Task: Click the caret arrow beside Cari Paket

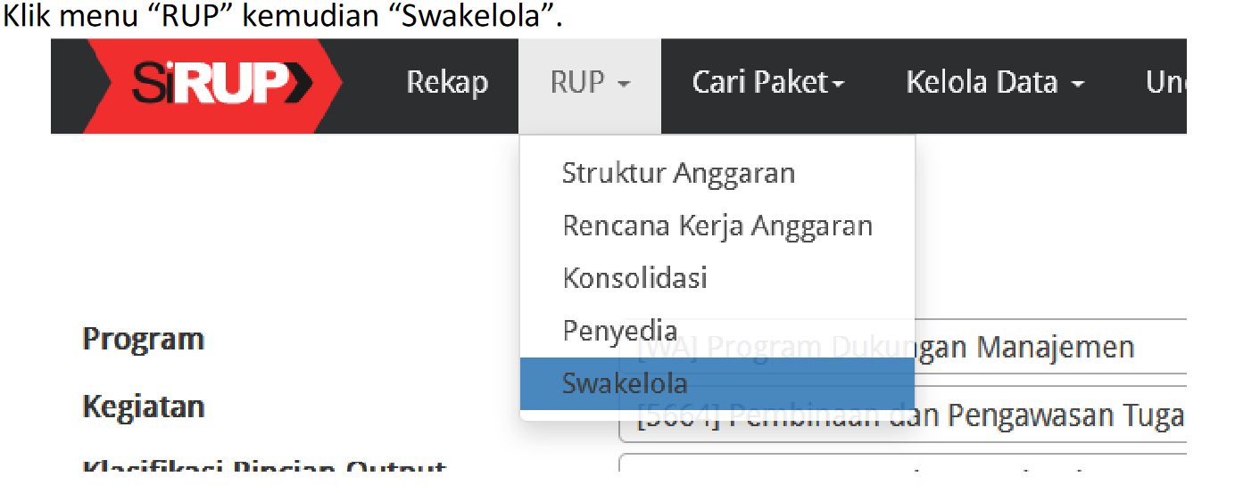Action: pyautogui.click(x=838, y=85)
